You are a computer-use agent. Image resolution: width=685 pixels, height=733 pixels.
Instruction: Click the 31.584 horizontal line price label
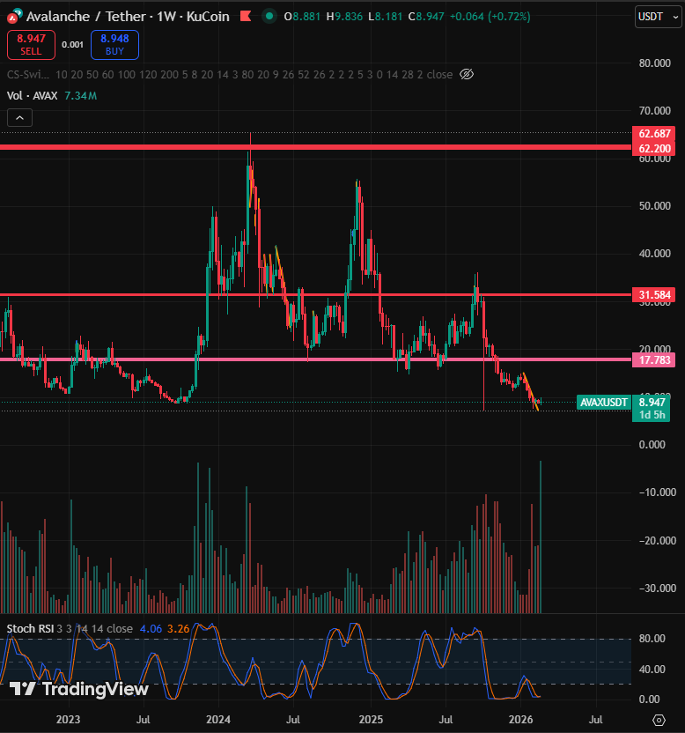[655, 295]
